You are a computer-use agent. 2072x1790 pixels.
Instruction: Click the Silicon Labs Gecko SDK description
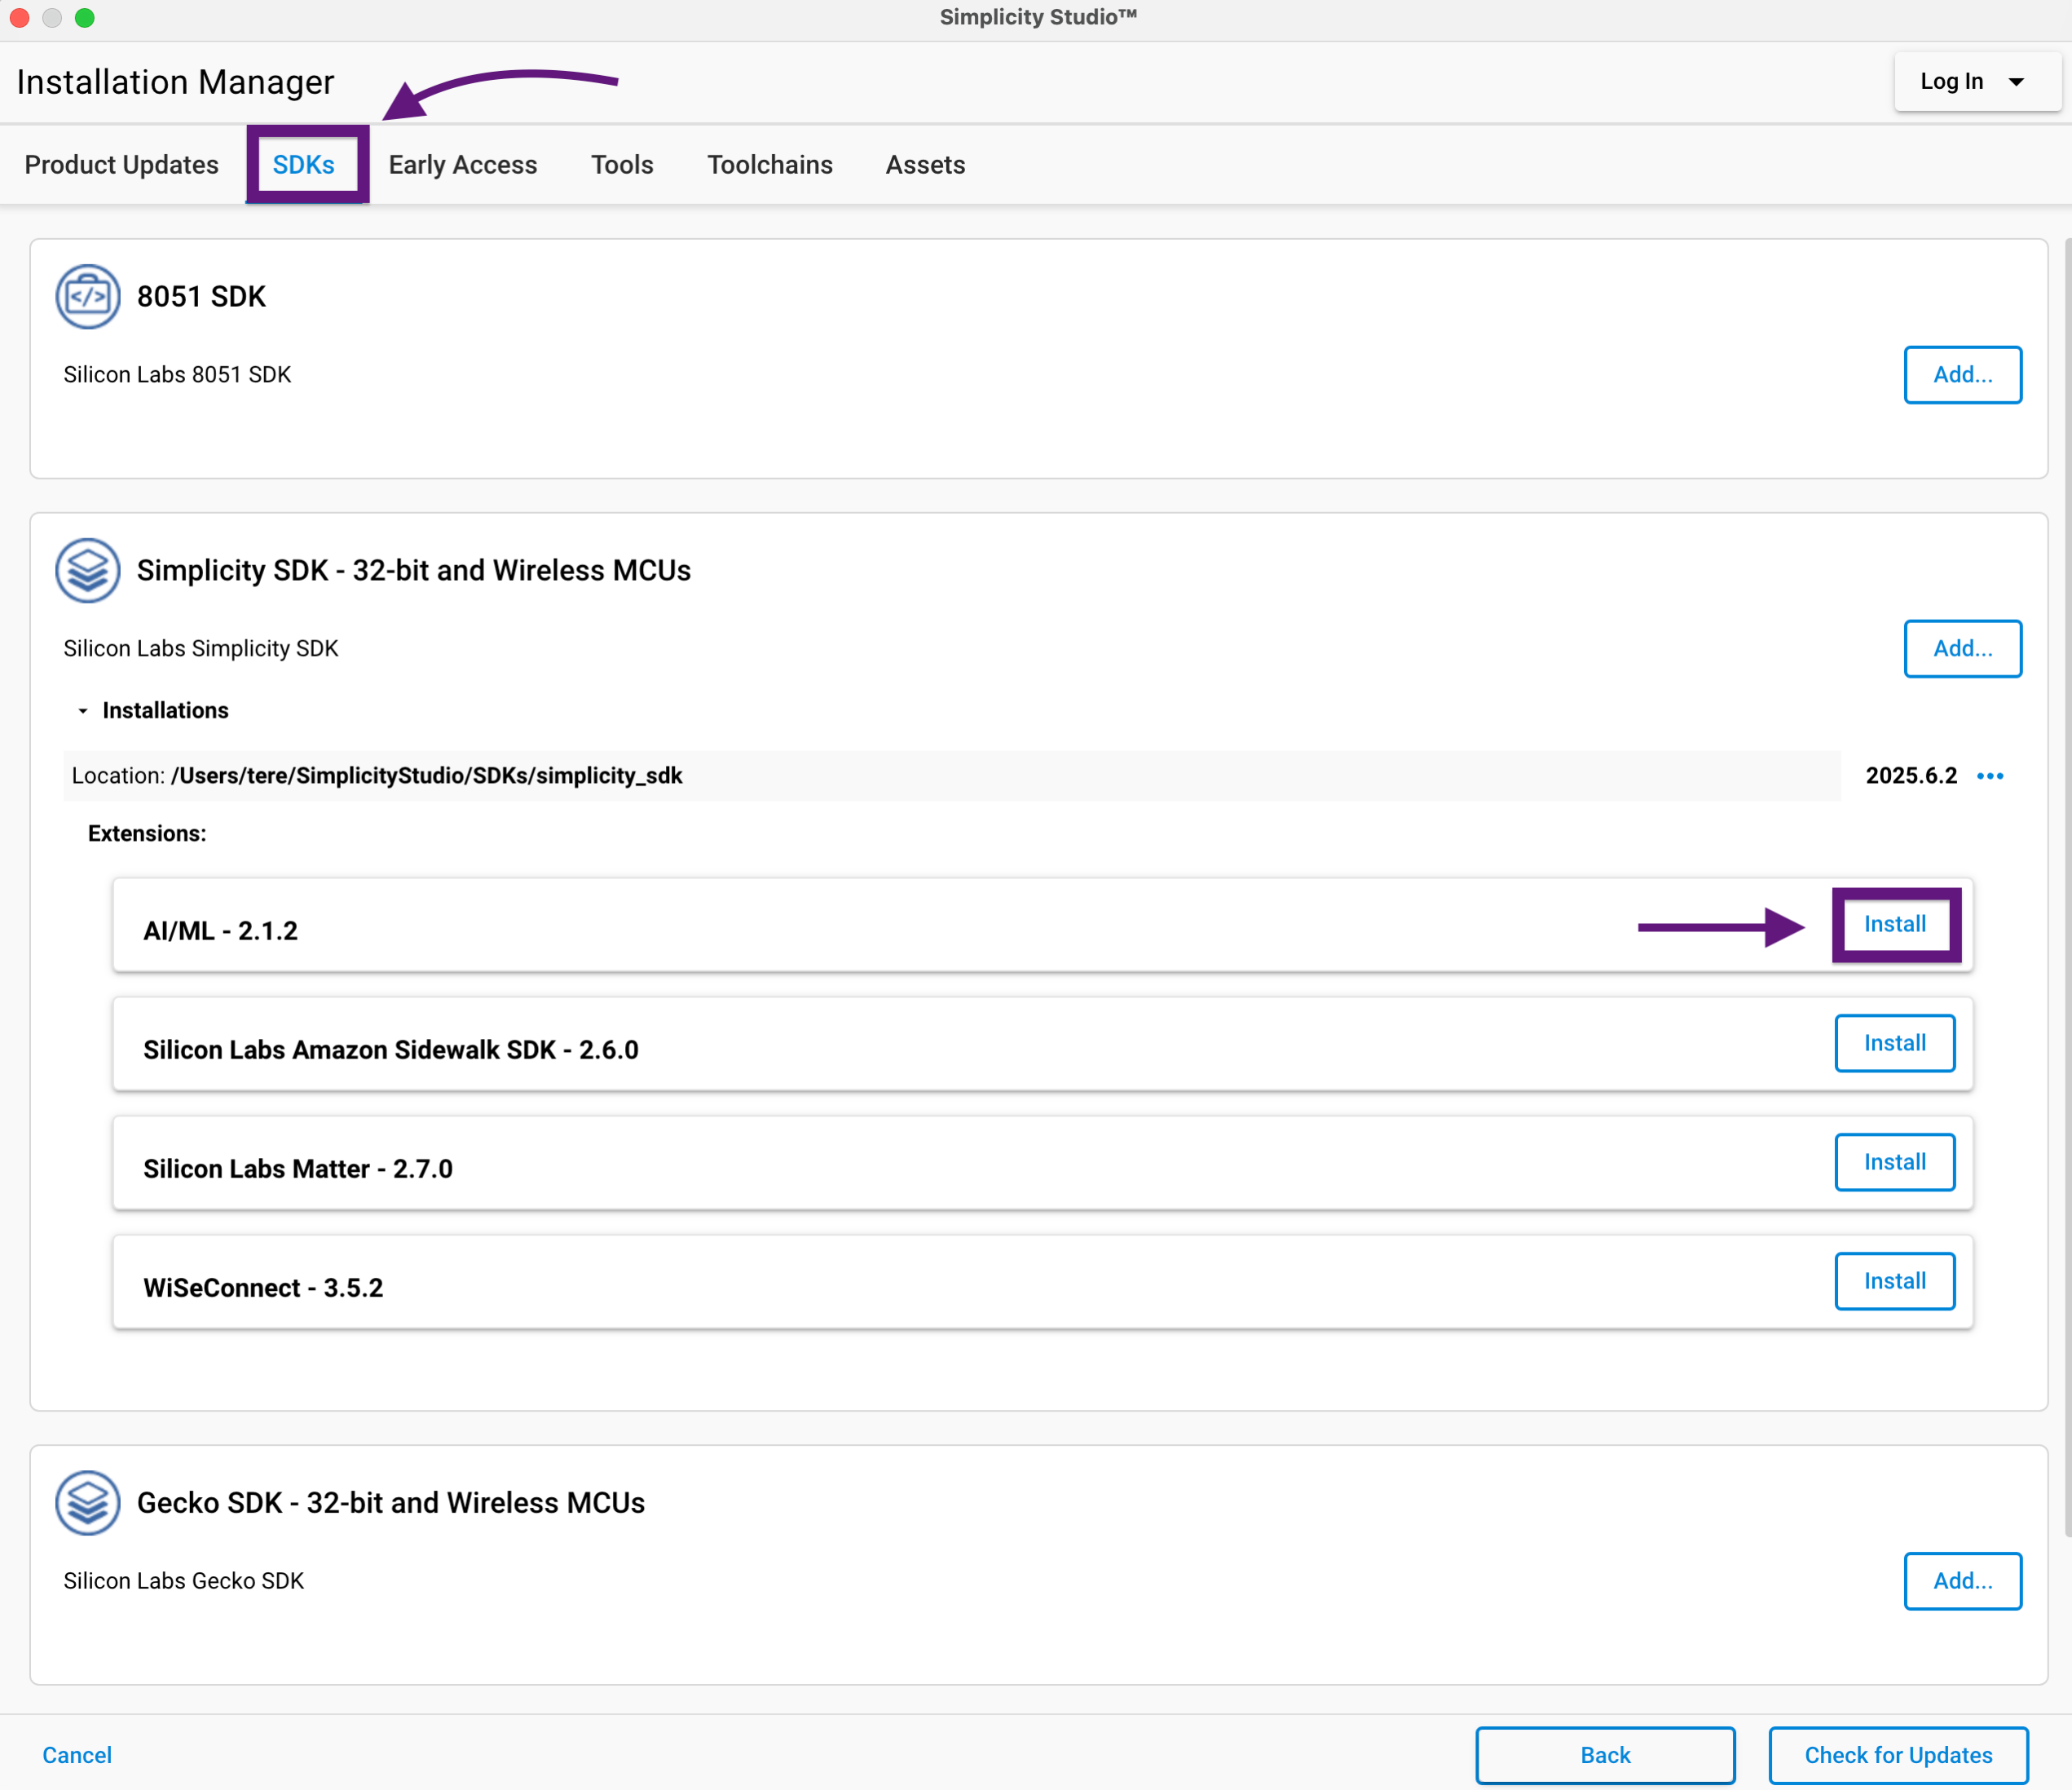[184, 1582]
